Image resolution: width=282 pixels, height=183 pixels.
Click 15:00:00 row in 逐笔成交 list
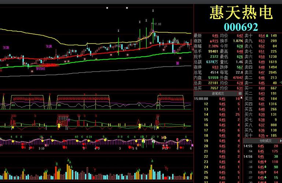[217, 99]
